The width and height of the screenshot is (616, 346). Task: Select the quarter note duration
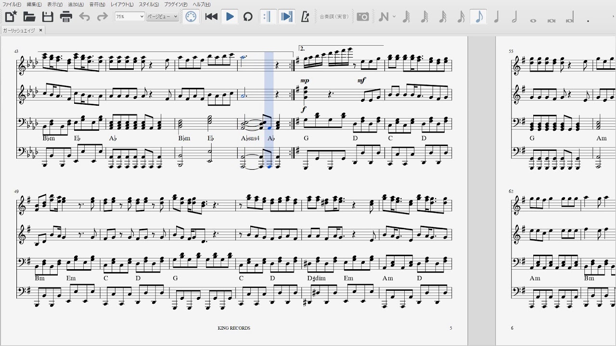497,17
